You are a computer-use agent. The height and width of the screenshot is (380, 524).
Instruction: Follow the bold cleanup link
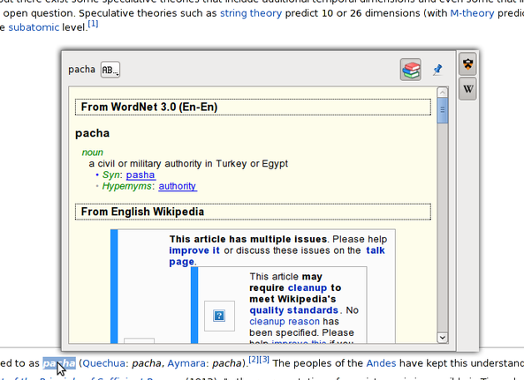pos(308,287)
